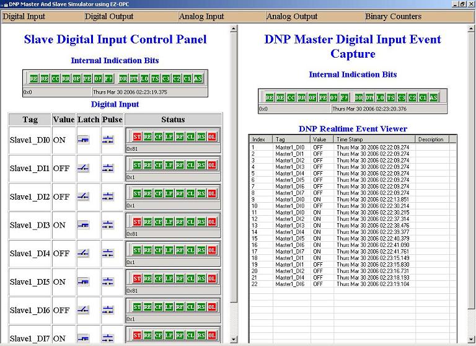
Task: Toggle latch switch for Slave1_DI7
Action: coord(83,338)
